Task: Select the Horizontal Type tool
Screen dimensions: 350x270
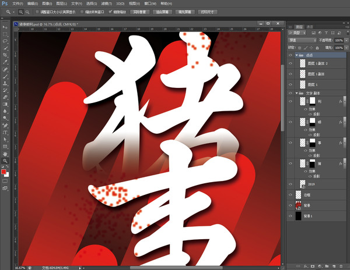Action: pyautogui.click(x=5, y=133)
